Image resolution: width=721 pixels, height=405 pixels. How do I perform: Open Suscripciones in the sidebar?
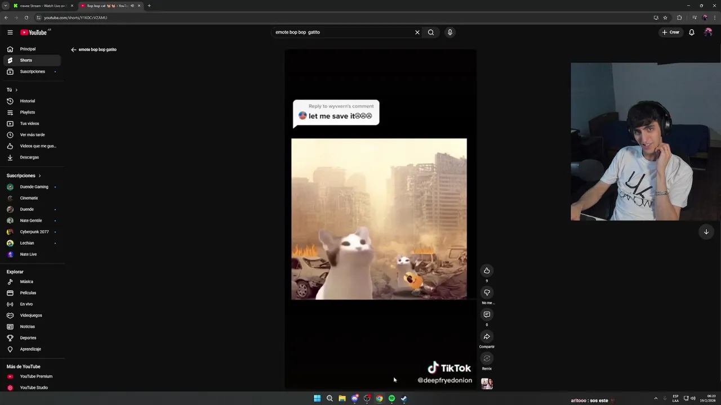coord(32,71)
